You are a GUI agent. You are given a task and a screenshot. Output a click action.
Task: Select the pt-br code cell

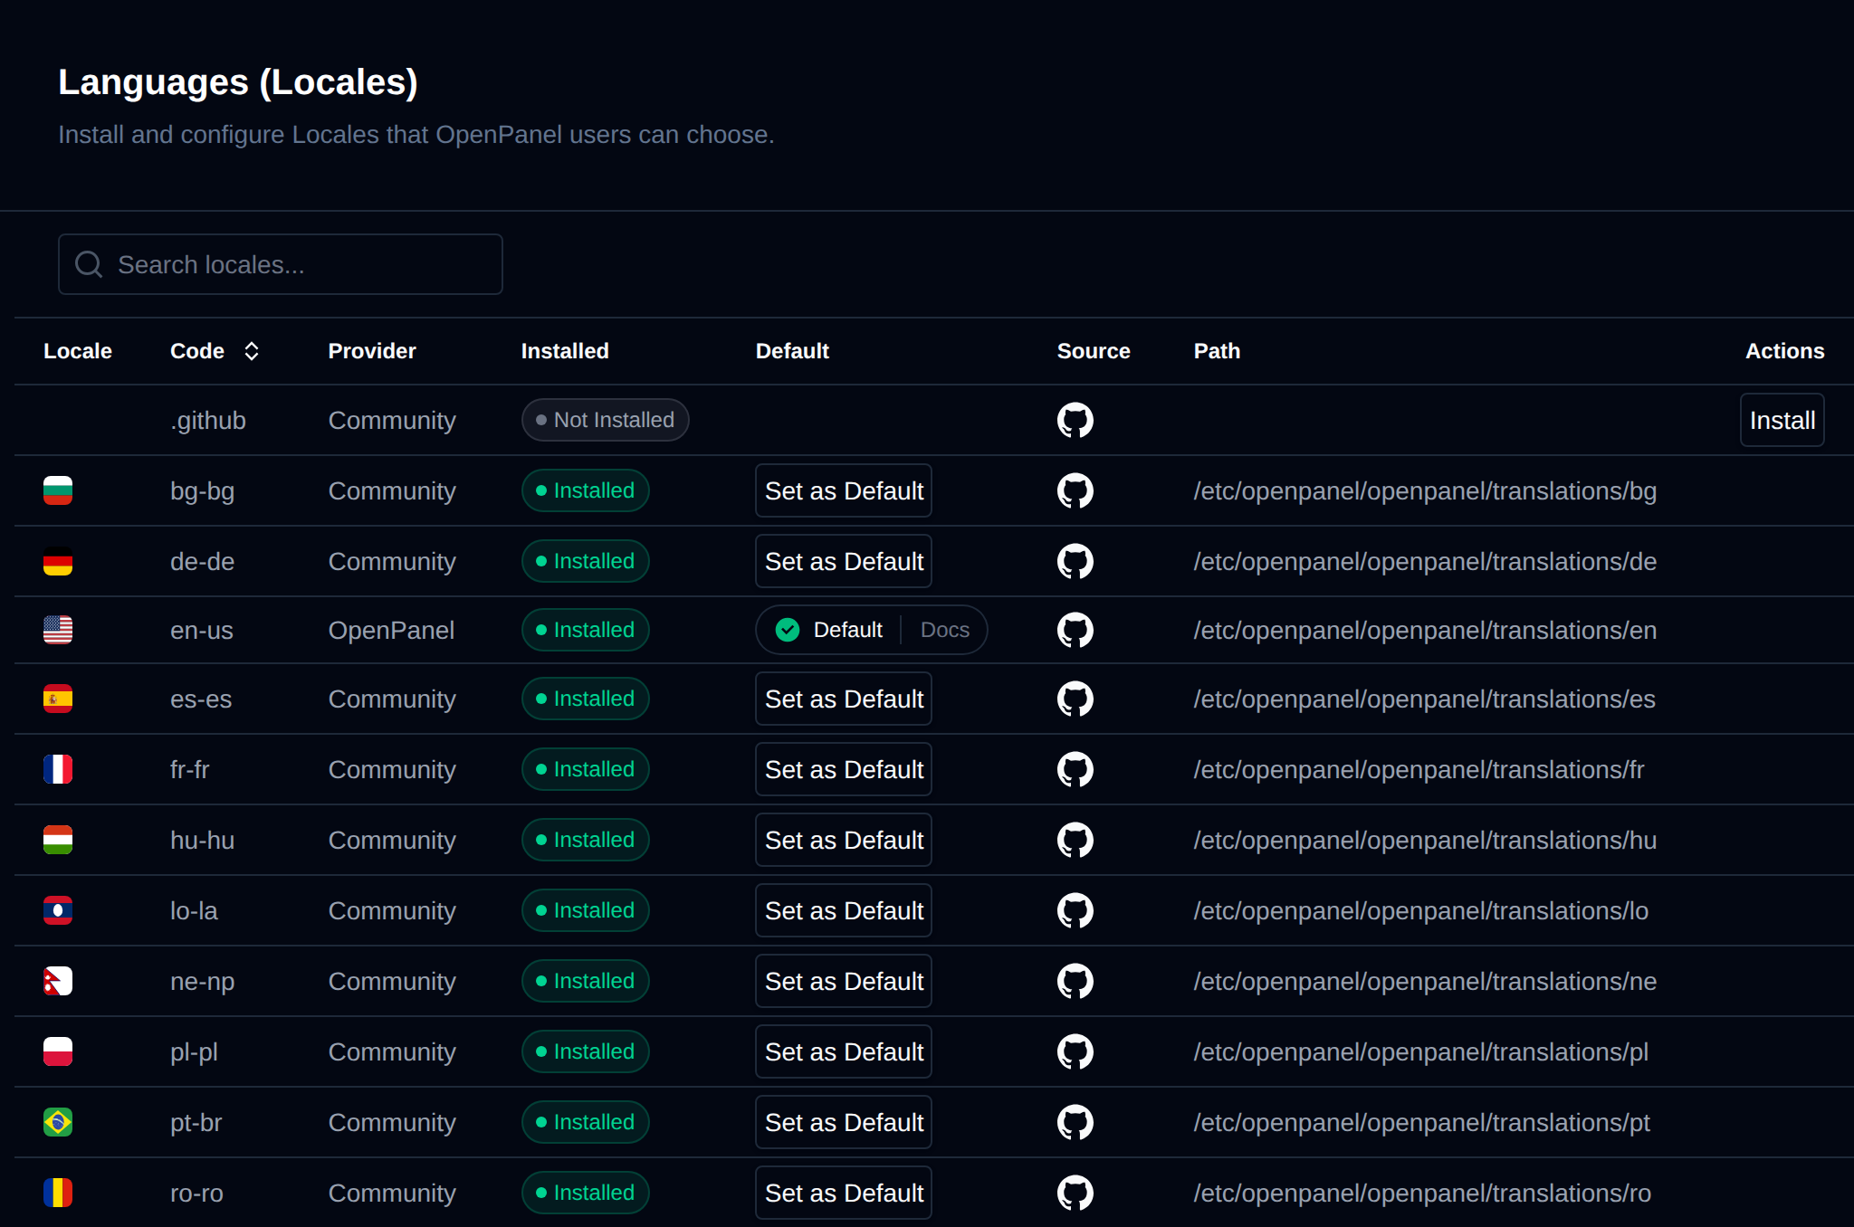tap(196, 1122)
